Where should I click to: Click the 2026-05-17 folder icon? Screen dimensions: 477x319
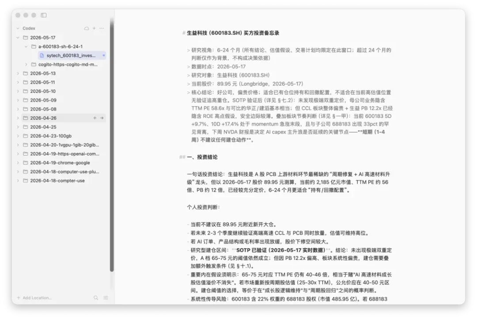(x=26, y=38)
